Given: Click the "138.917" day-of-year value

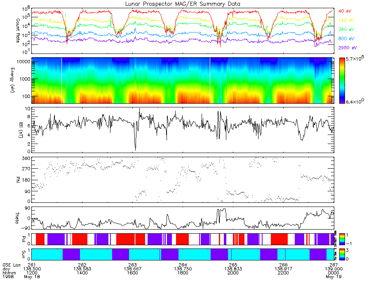Looking at the screenshot, I should click(284, 269).
